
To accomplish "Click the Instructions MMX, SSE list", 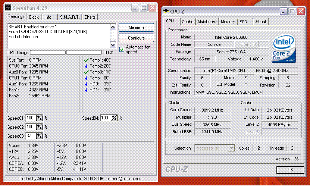I will tap(246, 92).
